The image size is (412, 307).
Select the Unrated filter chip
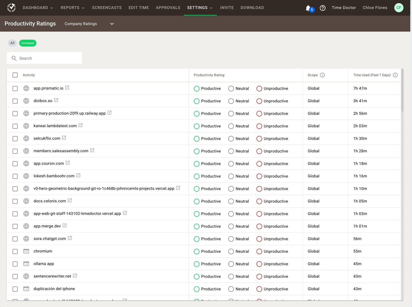28,43
